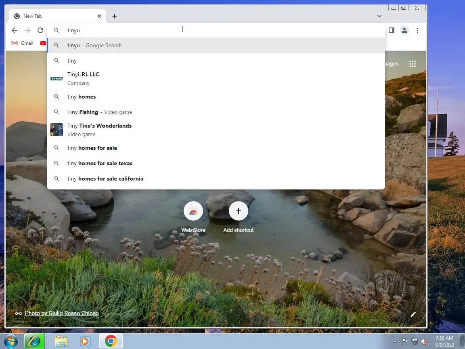Show hidden system tray icons
The image size is (465, 349).
click(x=395, y=341)
